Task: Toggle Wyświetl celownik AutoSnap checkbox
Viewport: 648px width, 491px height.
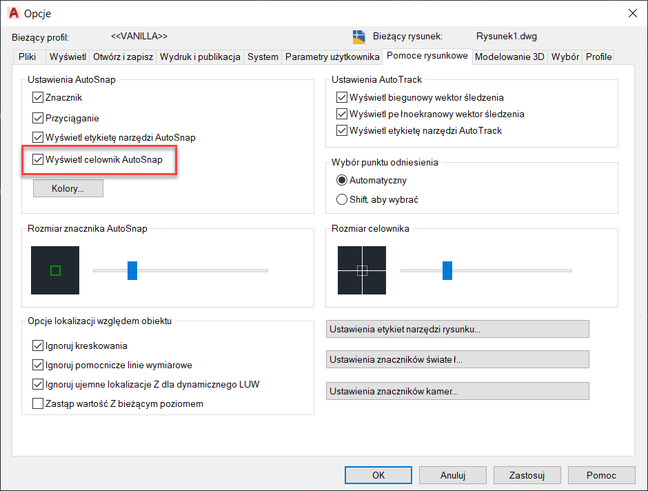Action: point(38,160)
